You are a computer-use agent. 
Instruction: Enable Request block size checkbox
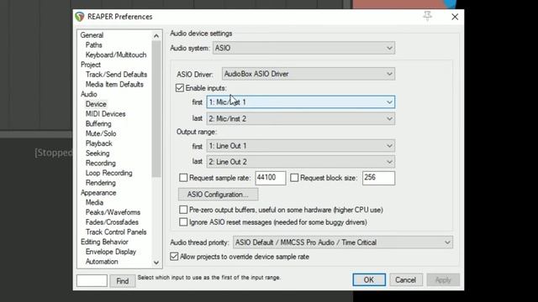(x=294, y=178)
